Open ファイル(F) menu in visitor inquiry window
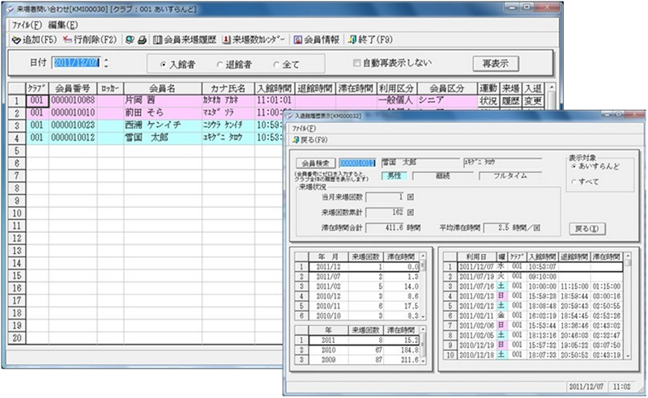 click(x=27, y=25)
